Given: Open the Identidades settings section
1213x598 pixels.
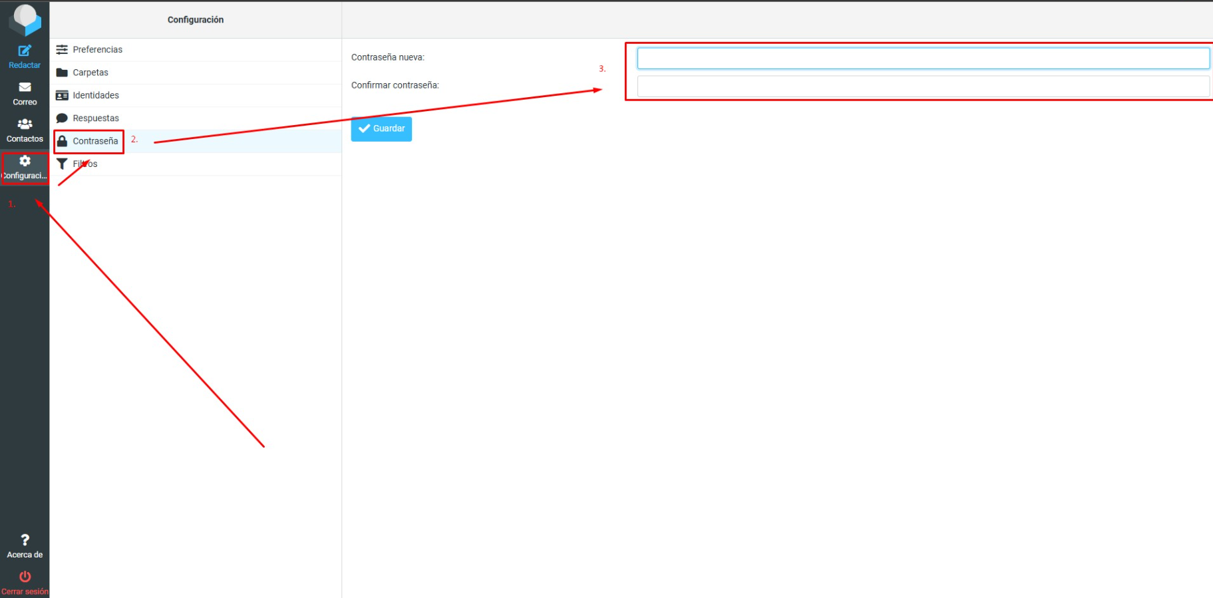Looking at the screenshot, I should tap(96, 95).
